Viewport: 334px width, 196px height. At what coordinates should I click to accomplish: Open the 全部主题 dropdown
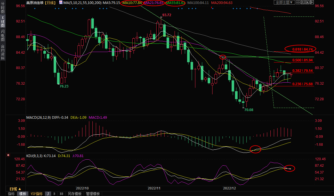(284, 3)
